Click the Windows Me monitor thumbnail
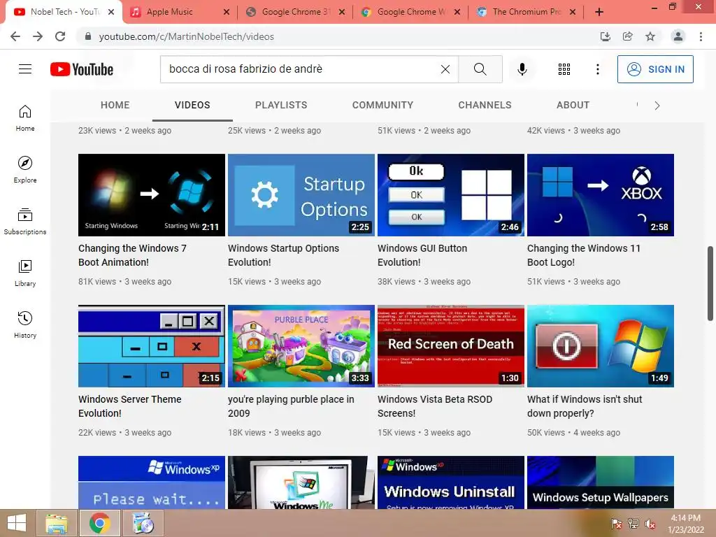This screenshot has width=716, height=537. (x=301, y=482)
